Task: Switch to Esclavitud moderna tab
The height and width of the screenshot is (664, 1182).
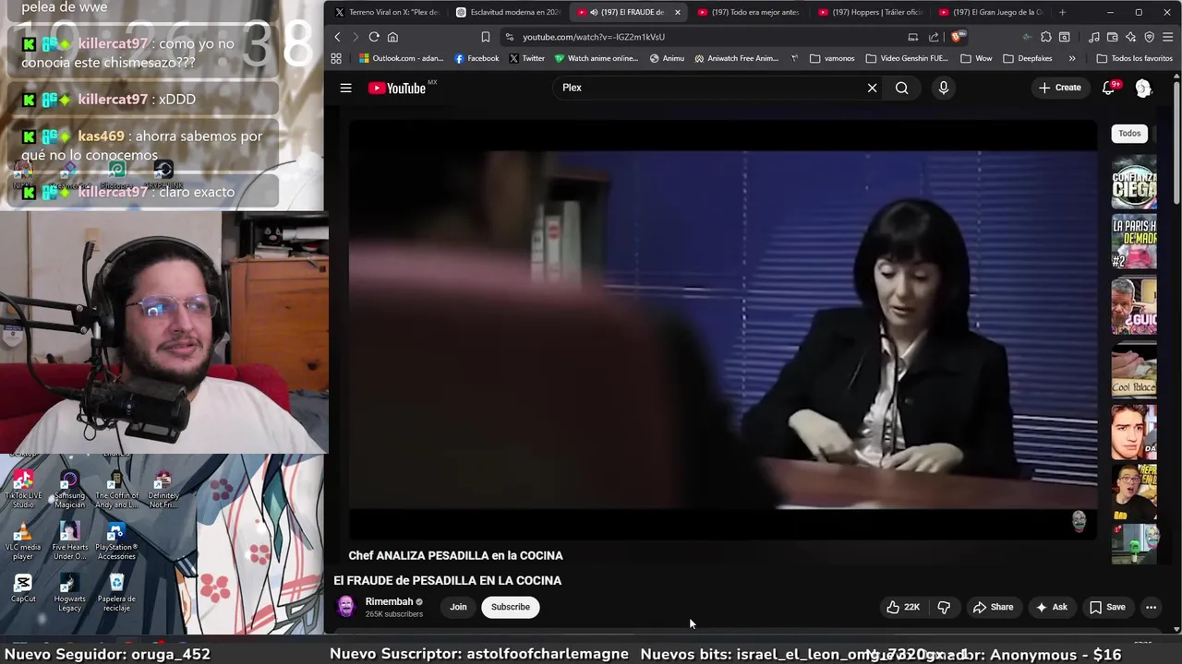Action: (x=508, y=12)
